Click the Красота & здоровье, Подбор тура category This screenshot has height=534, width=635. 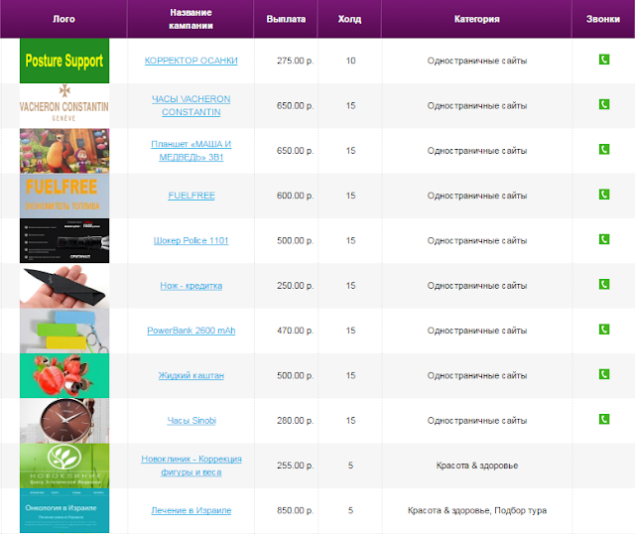[x=477, y=510]
